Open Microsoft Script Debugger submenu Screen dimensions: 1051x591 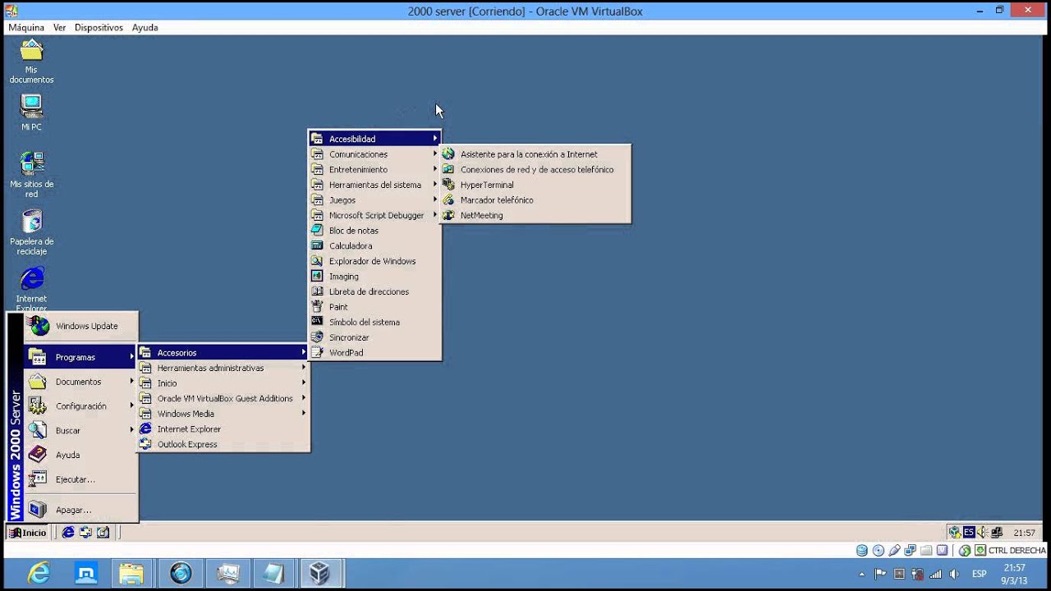tap(374, 215)
